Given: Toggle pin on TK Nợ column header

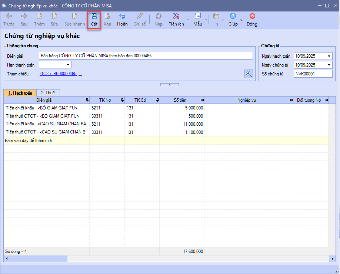Looking at the screenshot, I should (x=122, y=100).
